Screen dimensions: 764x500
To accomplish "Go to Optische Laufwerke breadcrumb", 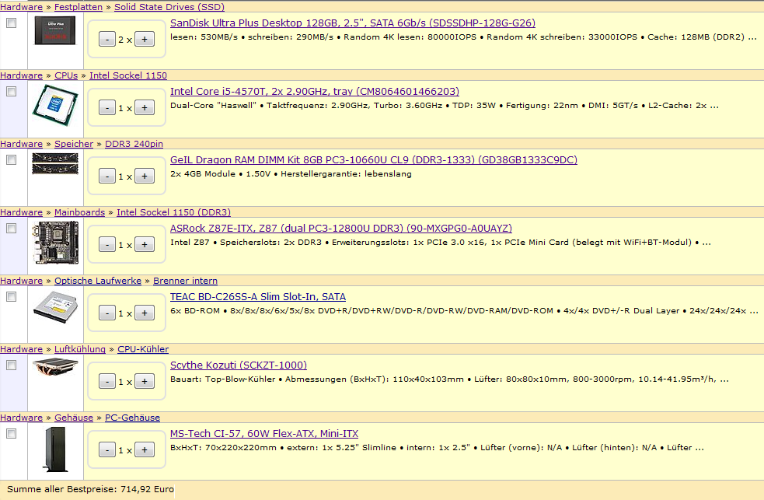I will click(x=98, y=281).
